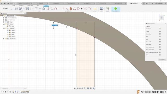
Task: Toggle the Show Profile checkbox
Action: point(160,42)
